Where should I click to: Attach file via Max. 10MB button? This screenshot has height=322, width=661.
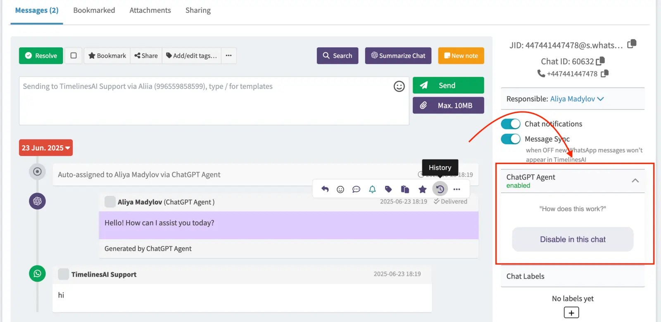[x=448, y=105]
